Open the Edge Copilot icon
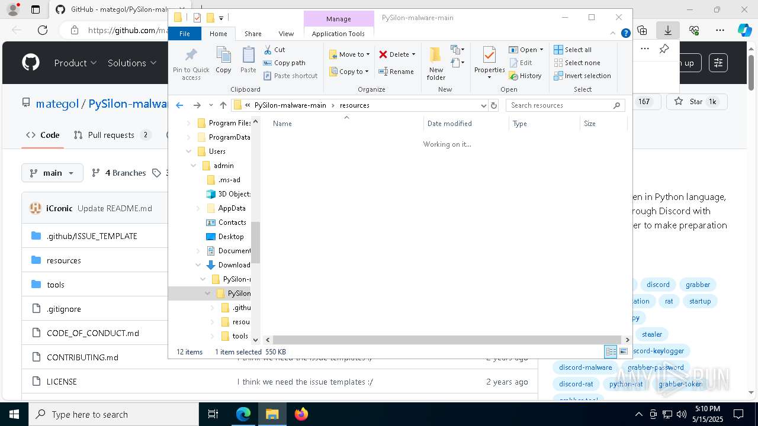This screenshot has width=758, height=426. coord(744,30)
